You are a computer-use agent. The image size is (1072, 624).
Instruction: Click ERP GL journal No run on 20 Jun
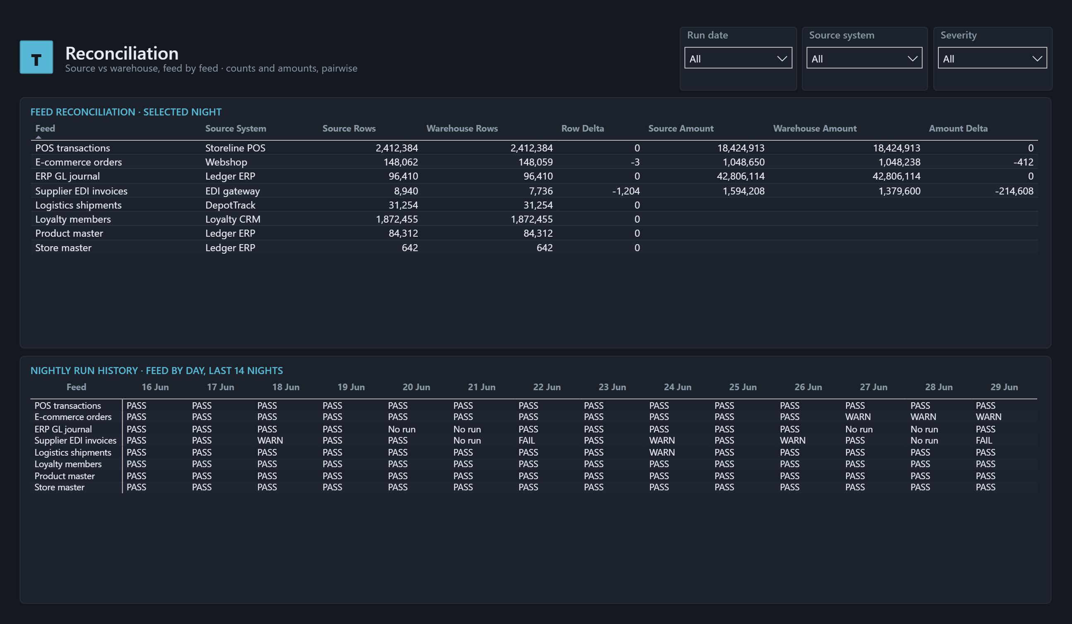click(401, 429)
